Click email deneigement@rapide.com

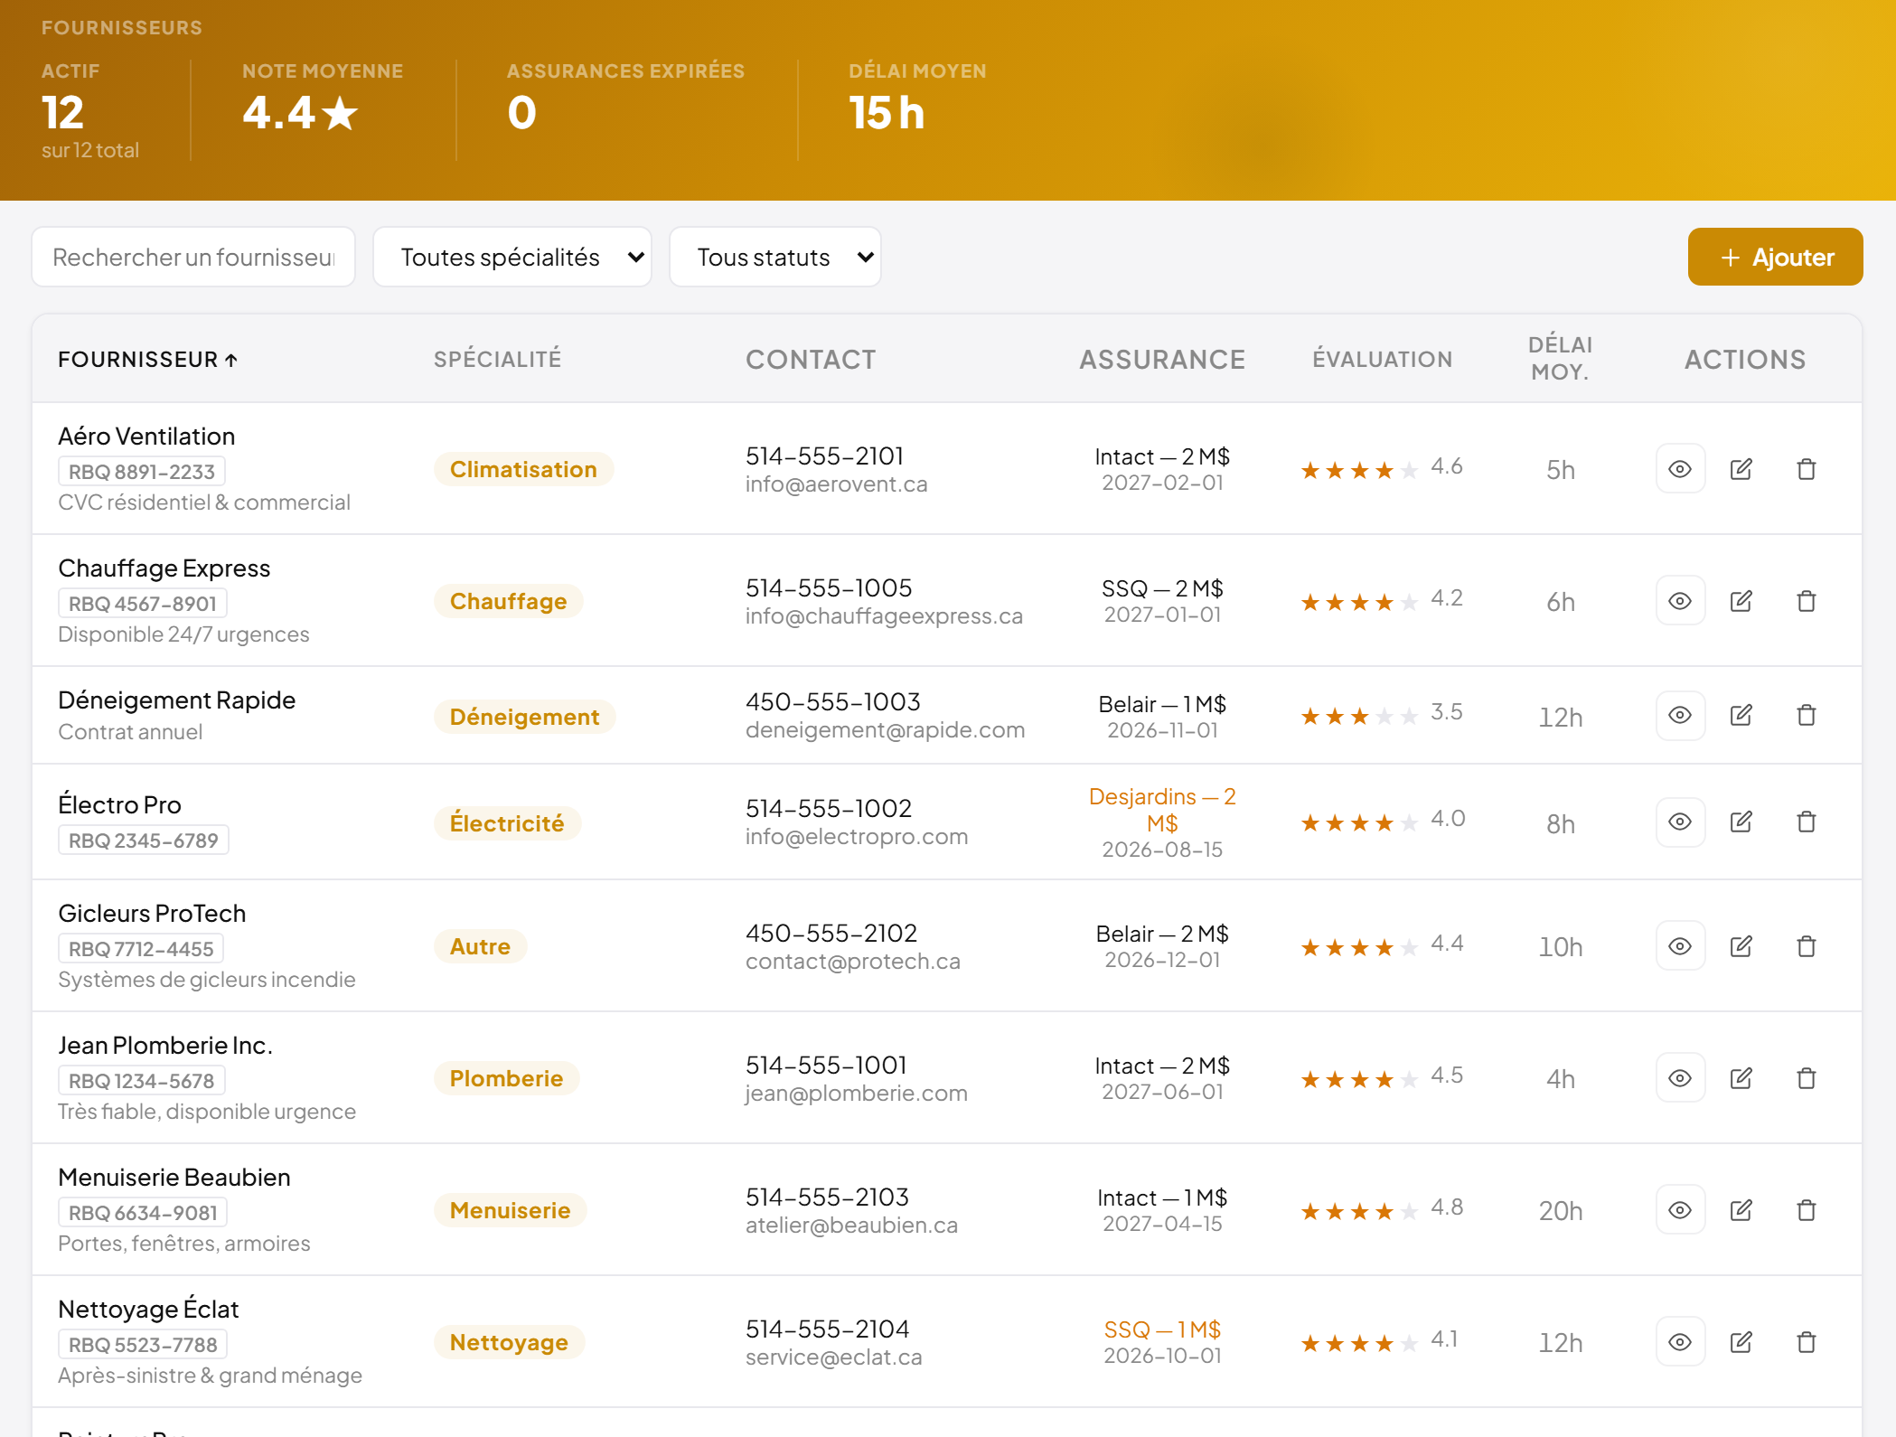[886, 730]
